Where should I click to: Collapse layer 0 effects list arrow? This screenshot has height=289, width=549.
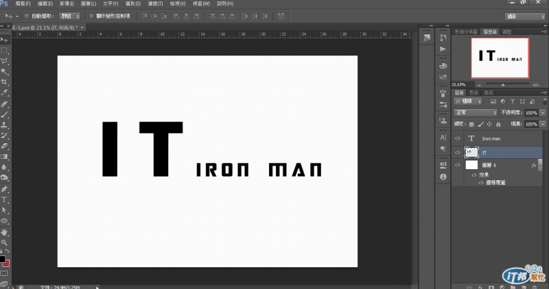coord(541,165)
